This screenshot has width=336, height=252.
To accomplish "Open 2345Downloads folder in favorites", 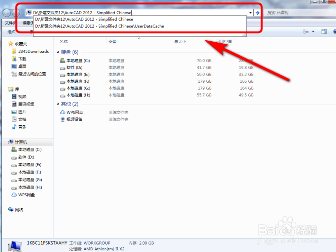I will (x=33, y=51).
